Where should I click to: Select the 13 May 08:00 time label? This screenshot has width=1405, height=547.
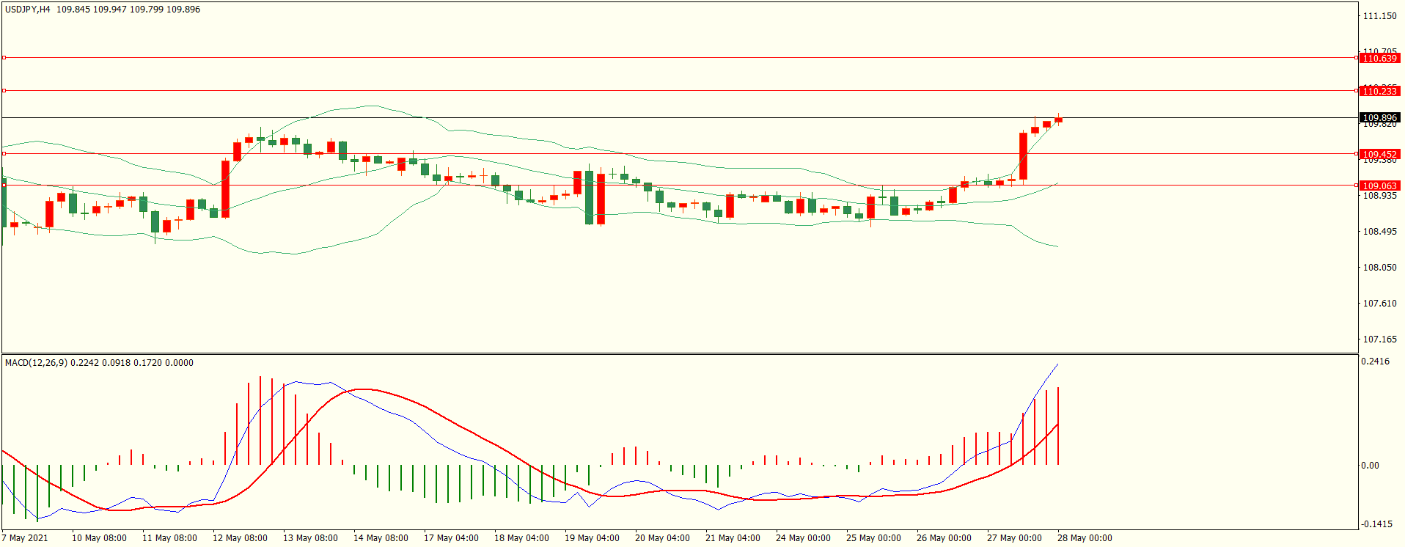pyautogui.click(x=310, y=538)
